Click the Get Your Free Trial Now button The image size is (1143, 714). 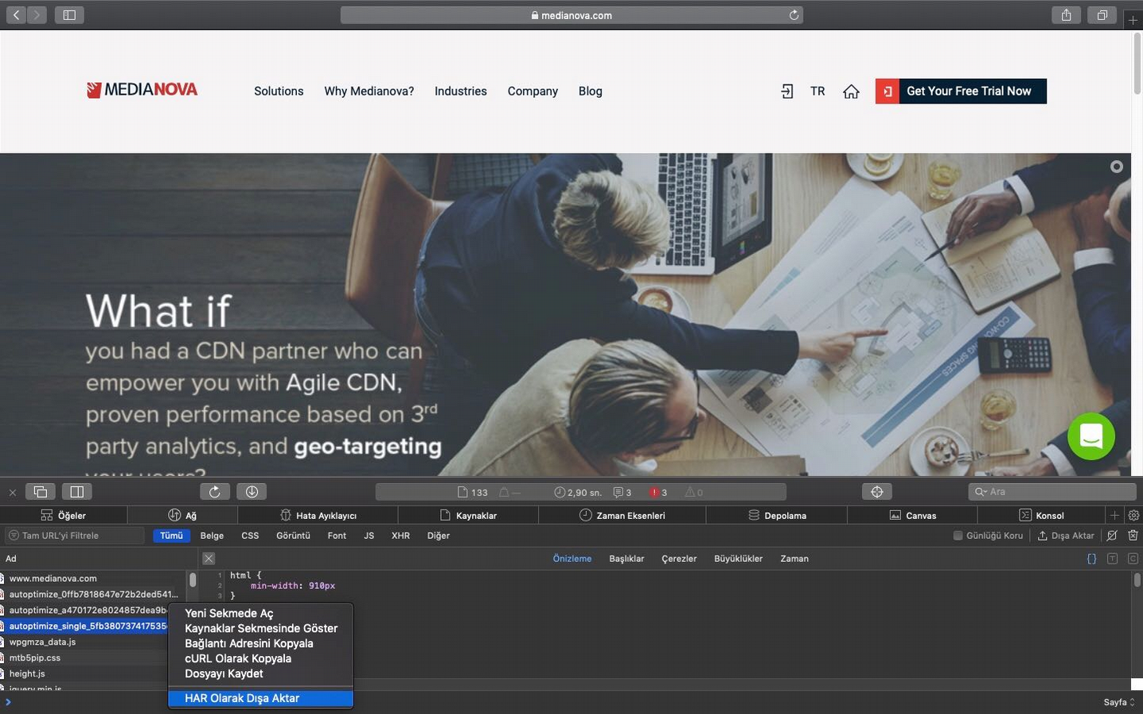pyautogui.click(x=961, y=91)
